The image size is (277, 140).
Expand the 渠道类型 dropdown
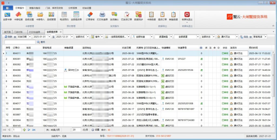(x=171, y=37)
